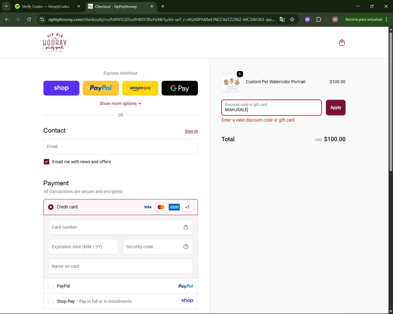Click the scrollbar down arrow

[391, 311]
